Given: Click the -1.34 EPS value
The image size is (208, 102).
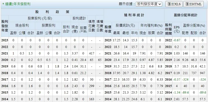Looking at the screenshot, I should point(177,92).
